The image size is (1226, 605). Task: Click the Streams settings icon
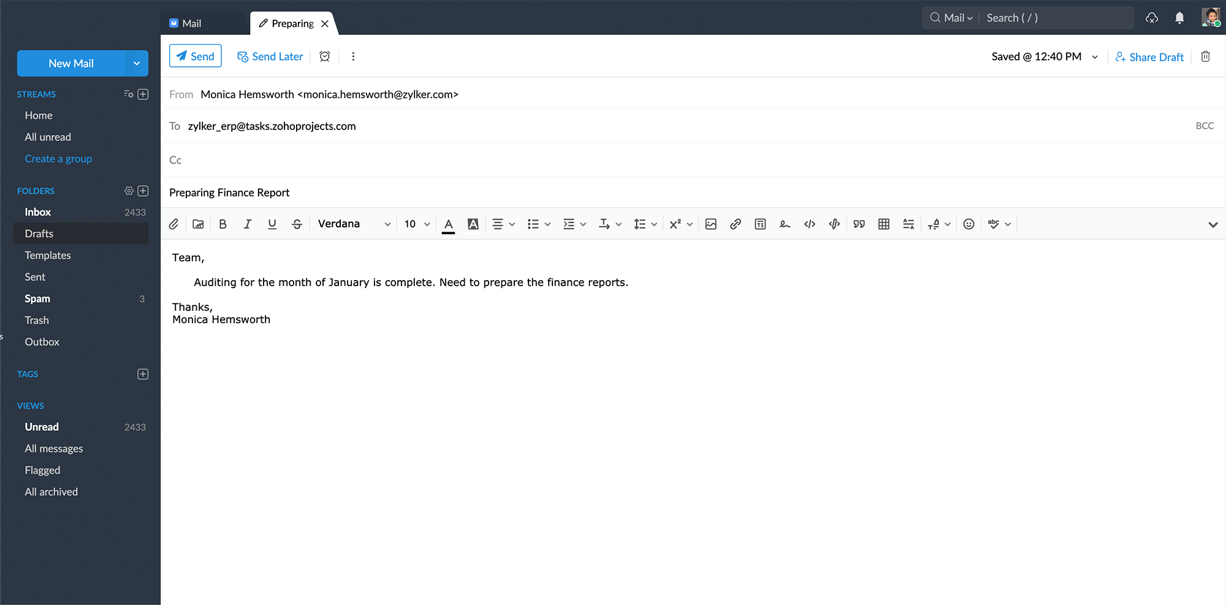129,94
